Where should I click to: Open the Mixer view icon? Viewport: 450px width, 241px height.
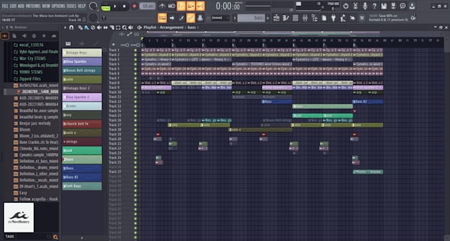[x=305, y=18]
